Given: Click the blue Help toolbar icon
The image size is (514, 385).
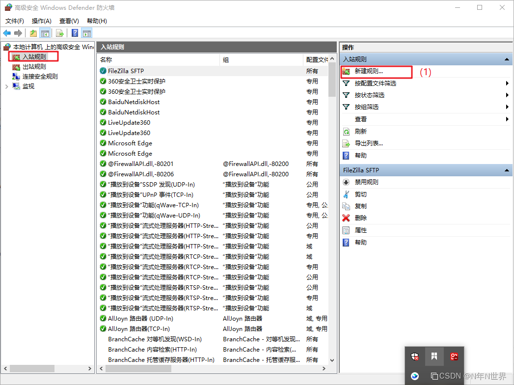Looking at the screenshot, I should click(75, 33).
